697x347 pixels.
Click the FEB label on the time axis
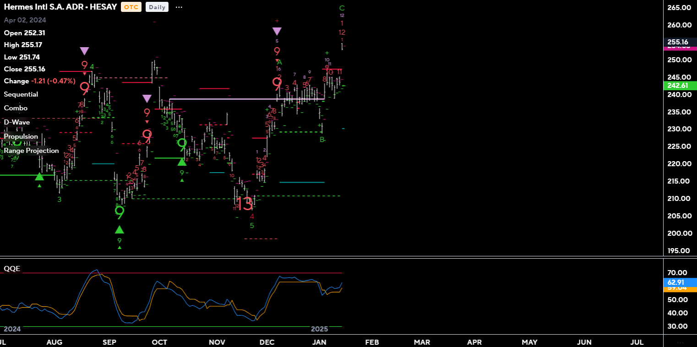point(372,342)
